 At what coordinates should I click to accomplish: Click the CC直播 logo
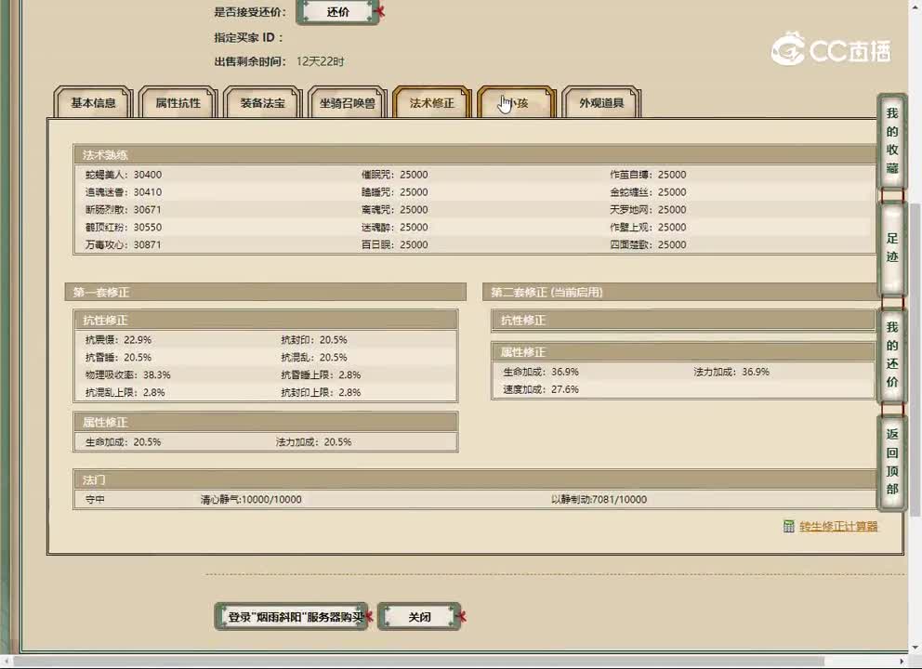click(831, 49)
